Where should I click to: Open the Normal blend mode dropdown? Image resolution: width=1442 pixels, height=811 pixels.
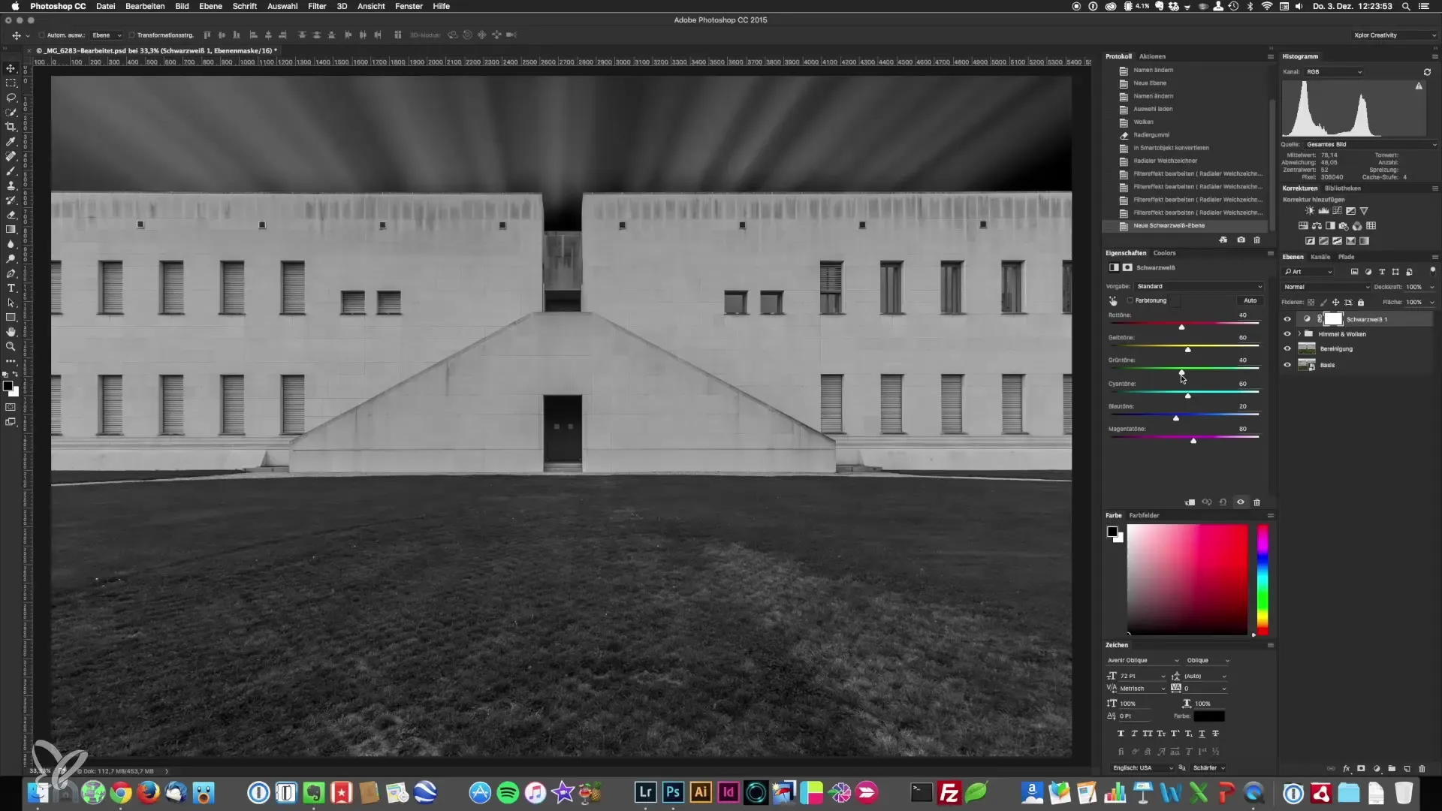[x=1326, y=287]
